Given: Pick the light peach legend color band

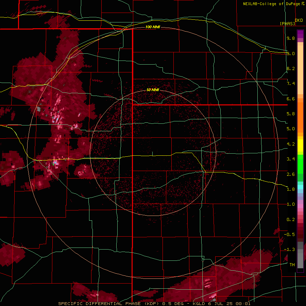Looking at the screenshot, I should (300, 69).
